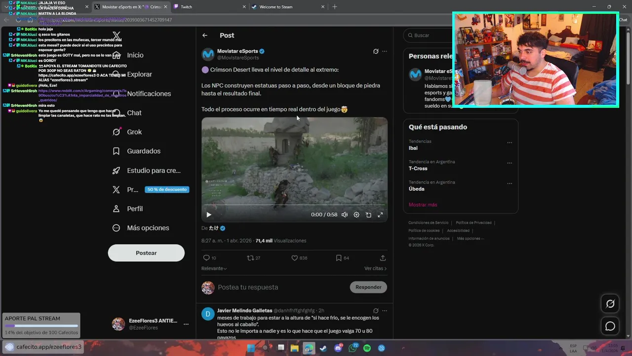The width and height of the screenshot is (632, 356).
Task: Open Guardados bookmarks page
Action: pyautogui.click(x=136, y=151)
